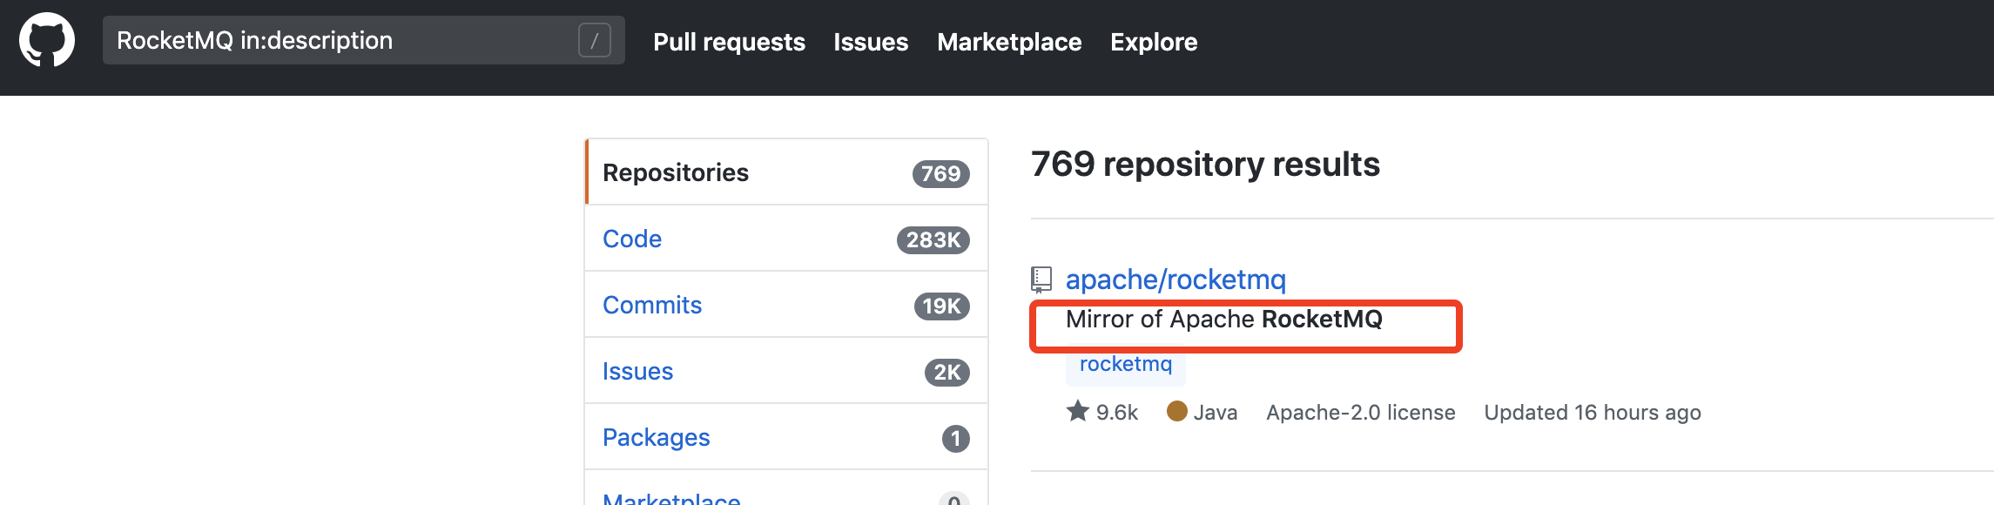View Issues results in the sidebar filter
The height and width of the screenshot is (505, 1994).
[x=637, y=371]
